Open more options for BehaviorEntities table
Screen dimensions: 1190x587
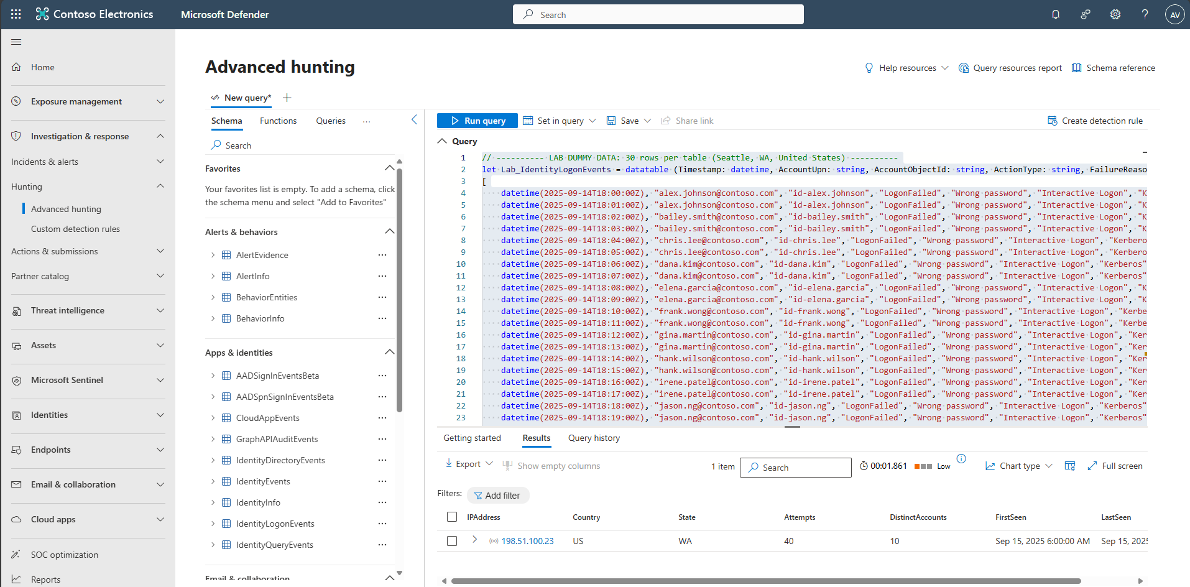[382, 297]
